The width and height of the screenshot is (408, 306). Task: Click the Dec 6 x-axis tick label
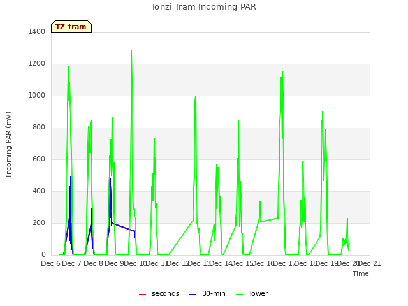[x=50, y=263]
